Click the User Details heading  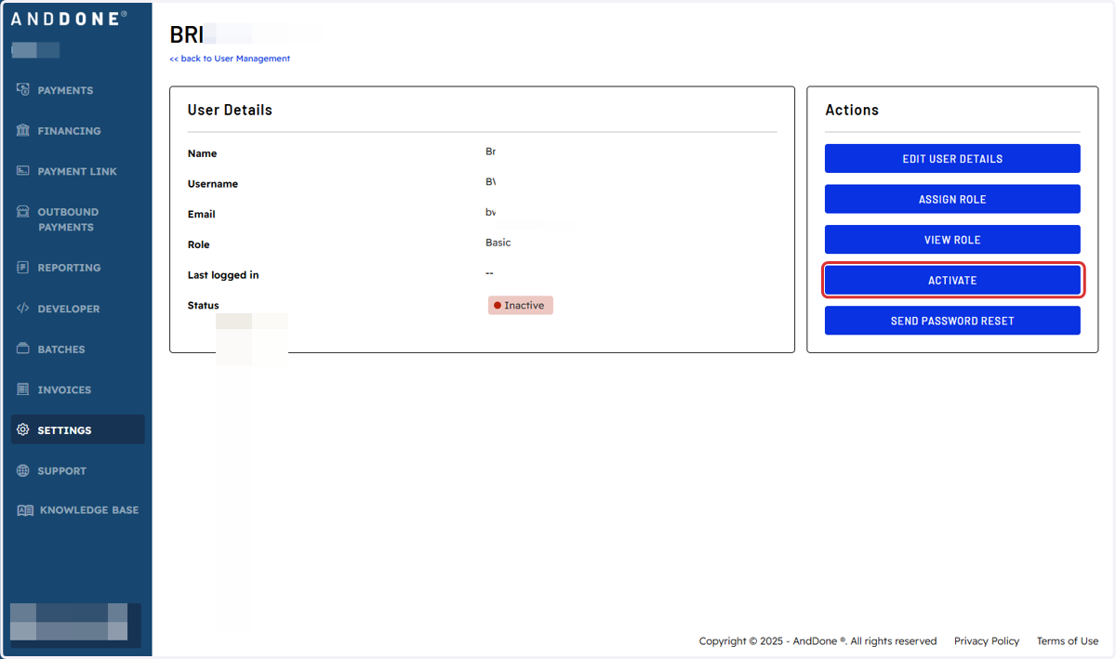pyautogui.click(x=230, y=110)
